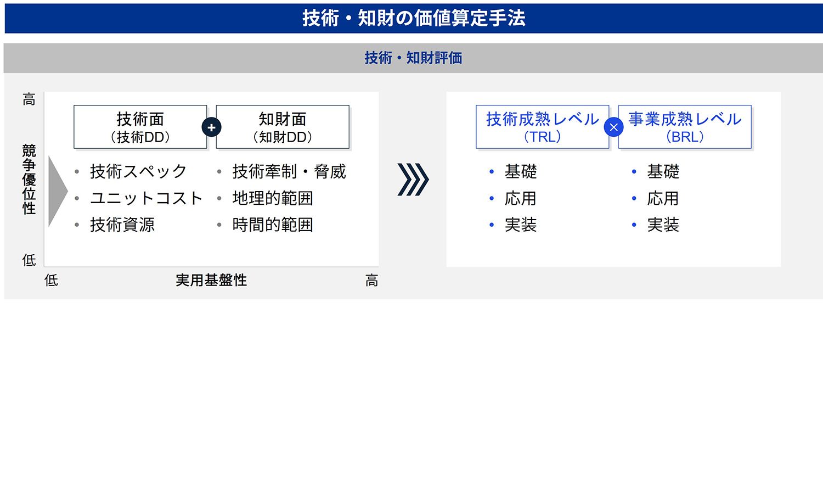
Task: Click the 技術・知財の価値算定手法 title banner
Action: (413, 18)
